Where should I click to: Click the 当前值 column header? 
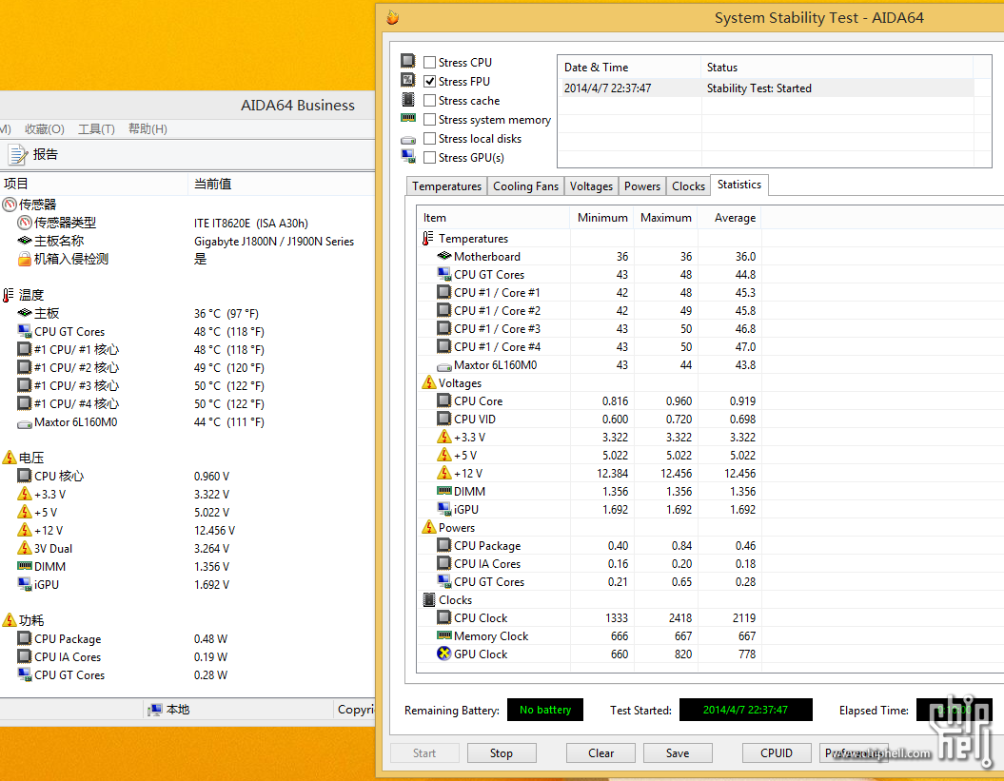(x=282, y=185)
